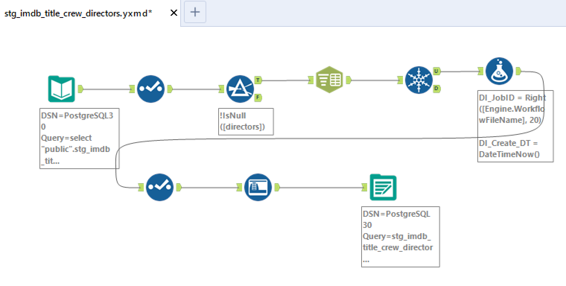Click the Input Data tool's output anchor
This screenshot has height=286, width=566.
coord(80,89)
